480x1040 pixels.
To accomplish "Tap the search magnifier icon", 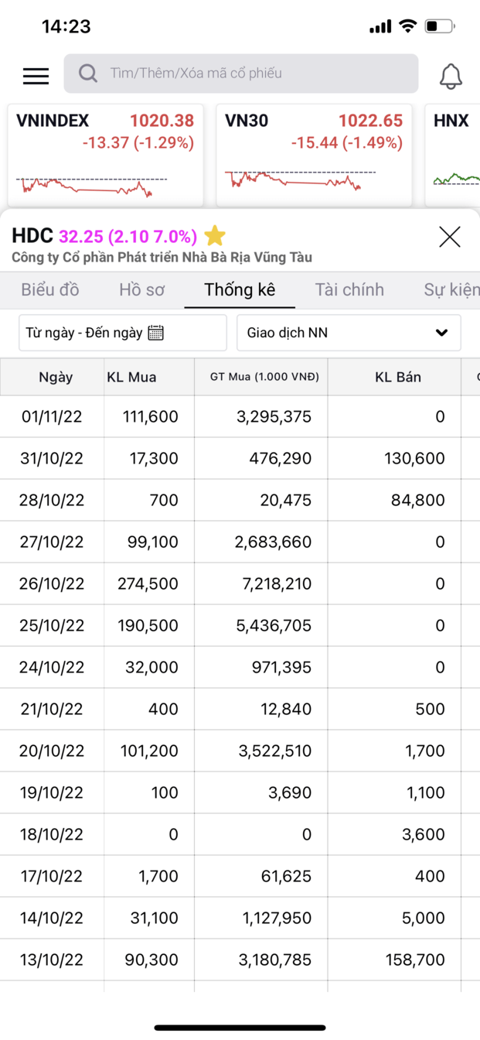I will tap(88, 74).
